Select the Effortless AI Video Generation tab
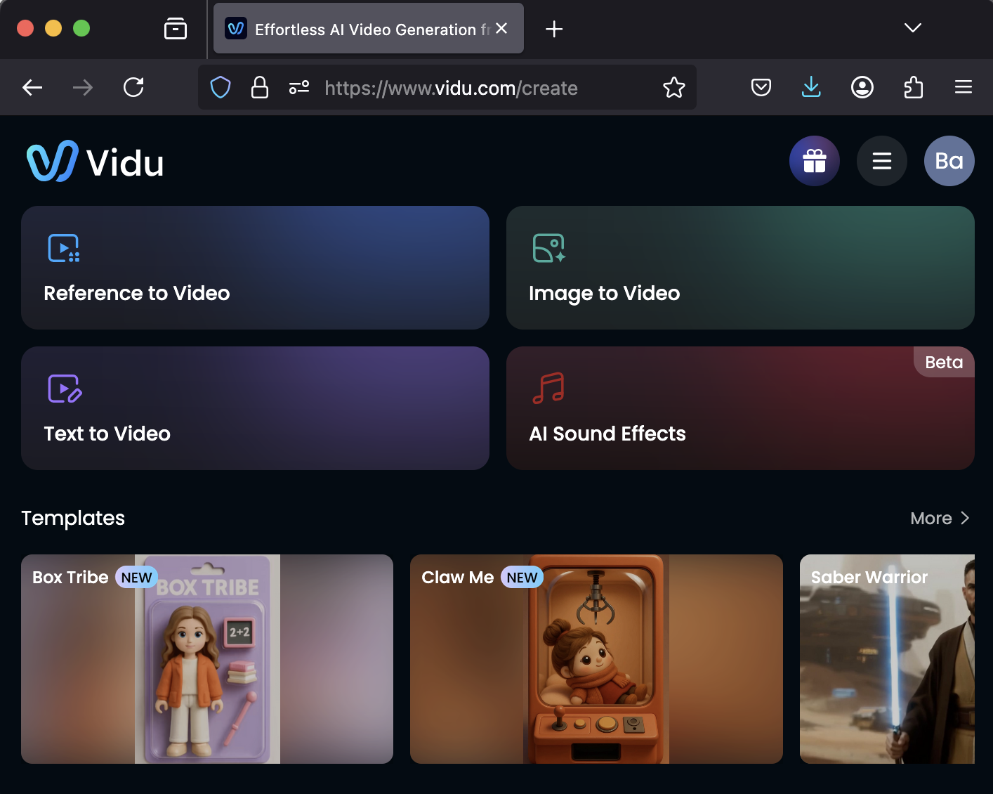Image resolution: width=993 pixels, height=794 pixels. (369, 28)
